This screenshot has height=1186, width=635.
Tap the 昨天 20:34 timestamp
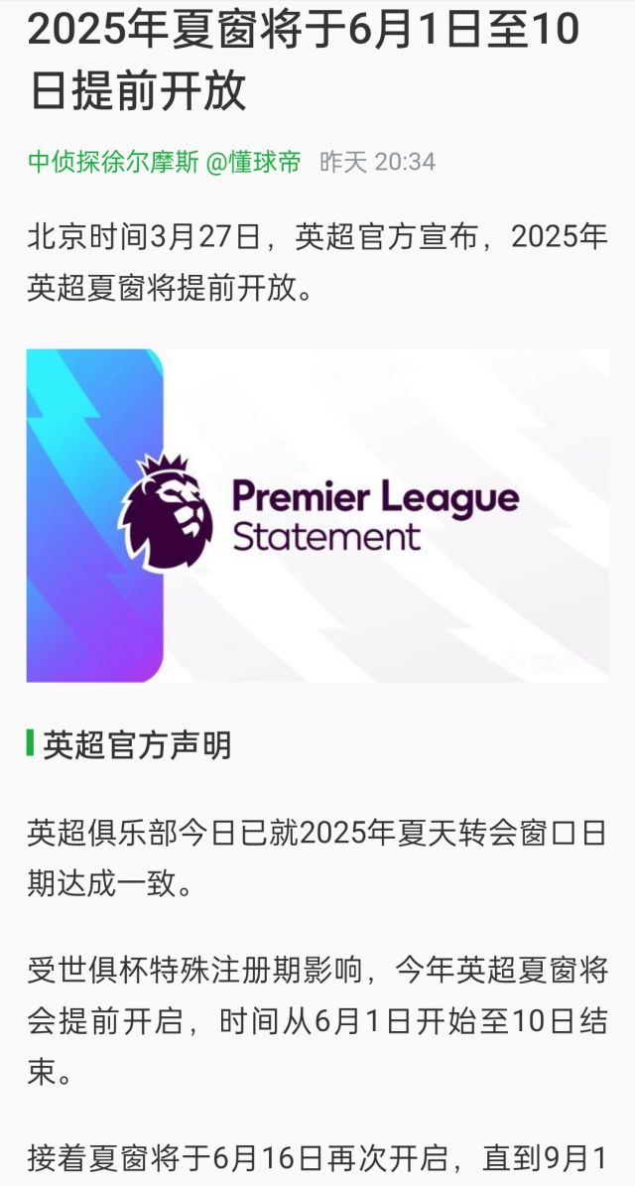tap(378, 162)
